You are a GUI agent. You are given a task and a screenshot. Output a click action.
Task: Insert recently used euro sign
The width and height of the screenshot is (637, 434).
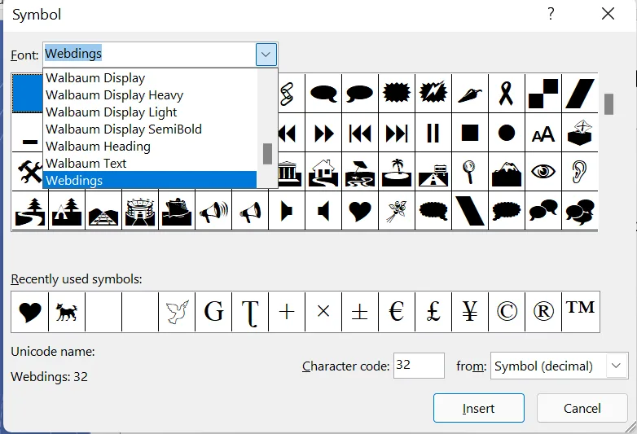[397, 312]
